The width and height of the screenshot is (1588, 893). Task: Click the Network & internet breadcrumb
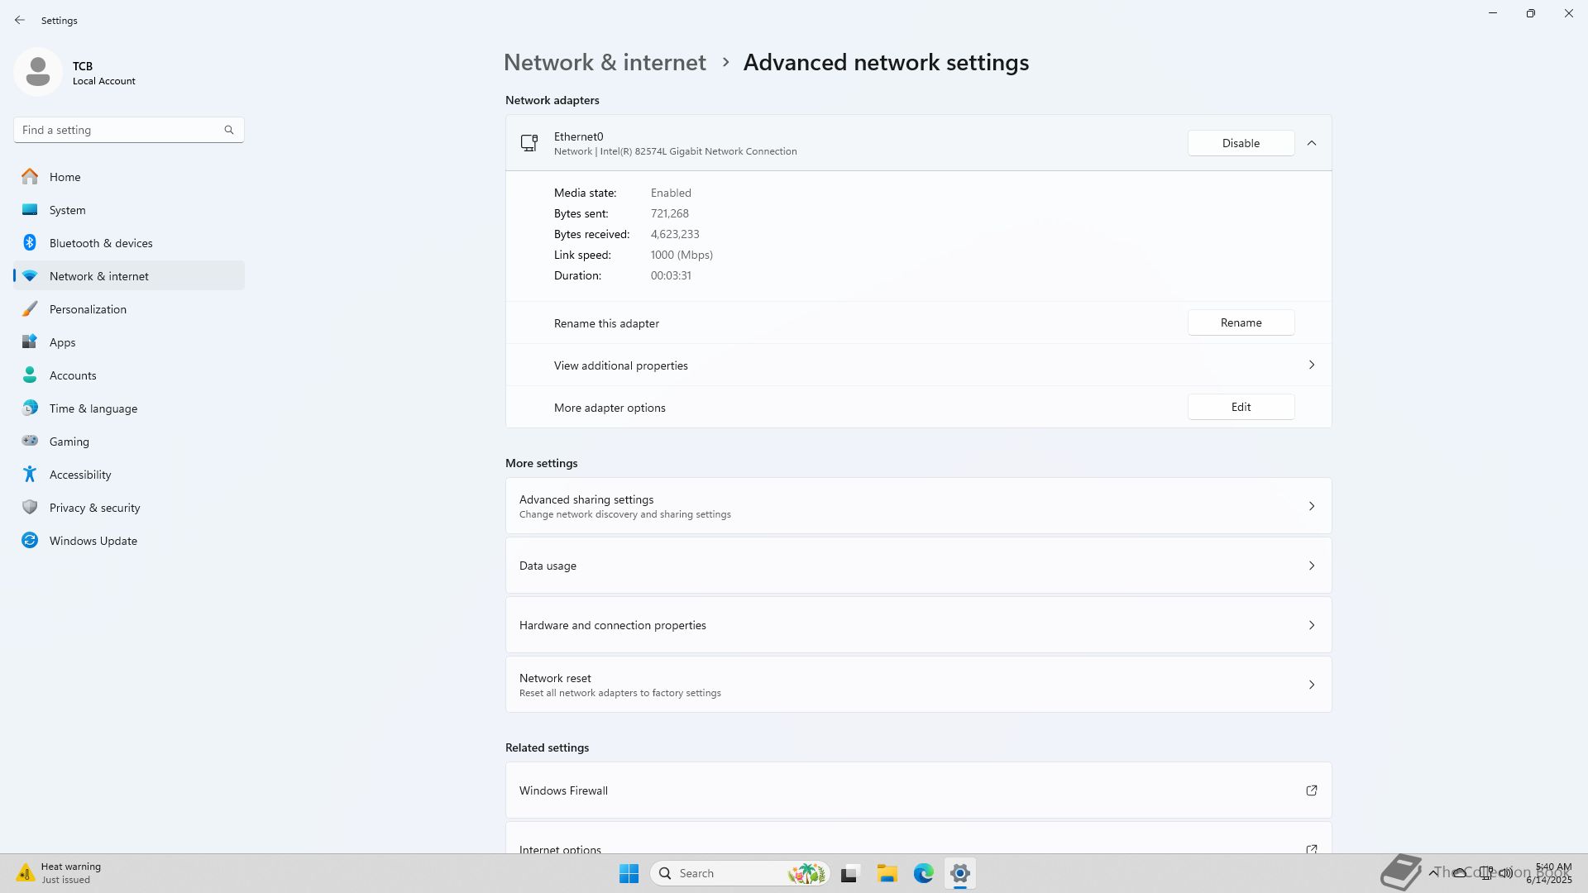pos(605,63)
